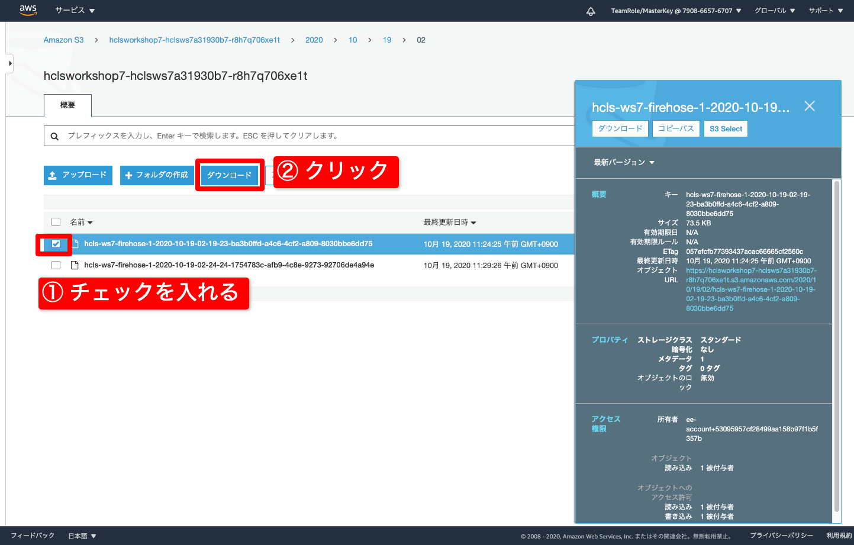The width and height of the screenshot is (854, 545).
Task: Open object name ending 92706de4a94e
Action: point(229,265)
